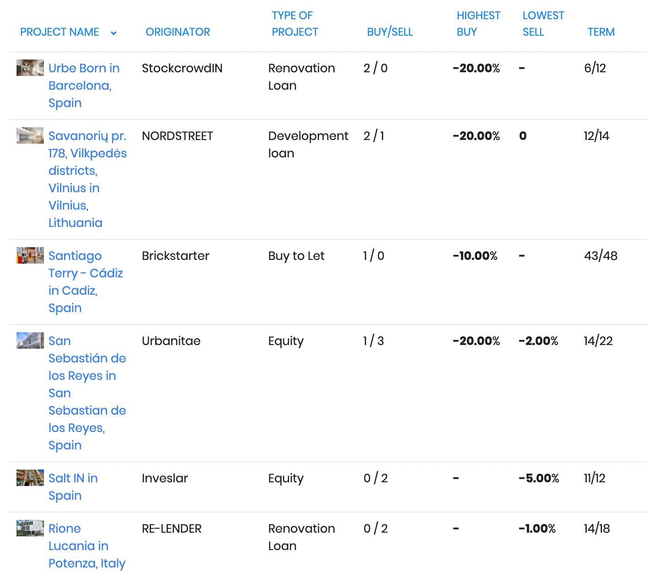The height and width of the screenshot is (578, 656).
Task: Click the Santiago Terry project thumbnail
Action: [30, 255]
